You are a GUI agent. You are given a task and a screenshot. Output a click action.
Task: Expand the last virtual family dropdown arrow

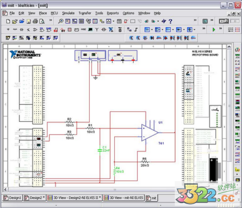click(194, 30)
